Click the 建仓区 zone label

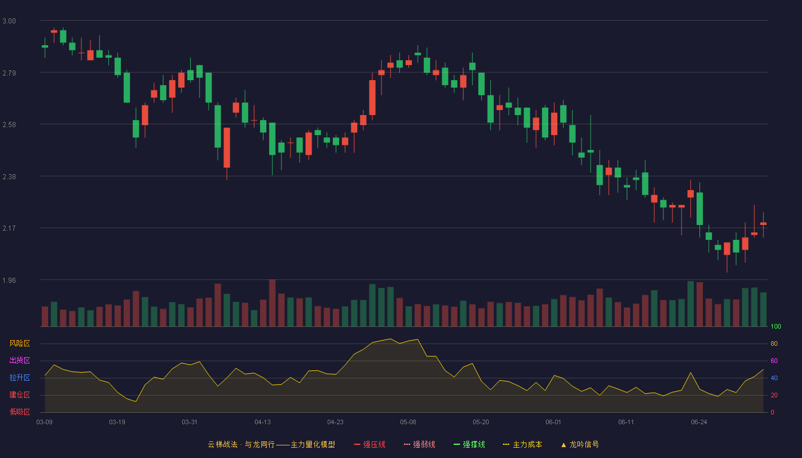click(19, 395)
